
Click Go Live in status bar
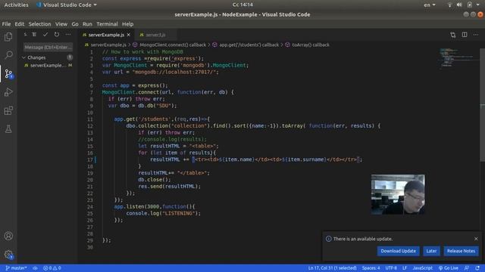click(448, 268)
